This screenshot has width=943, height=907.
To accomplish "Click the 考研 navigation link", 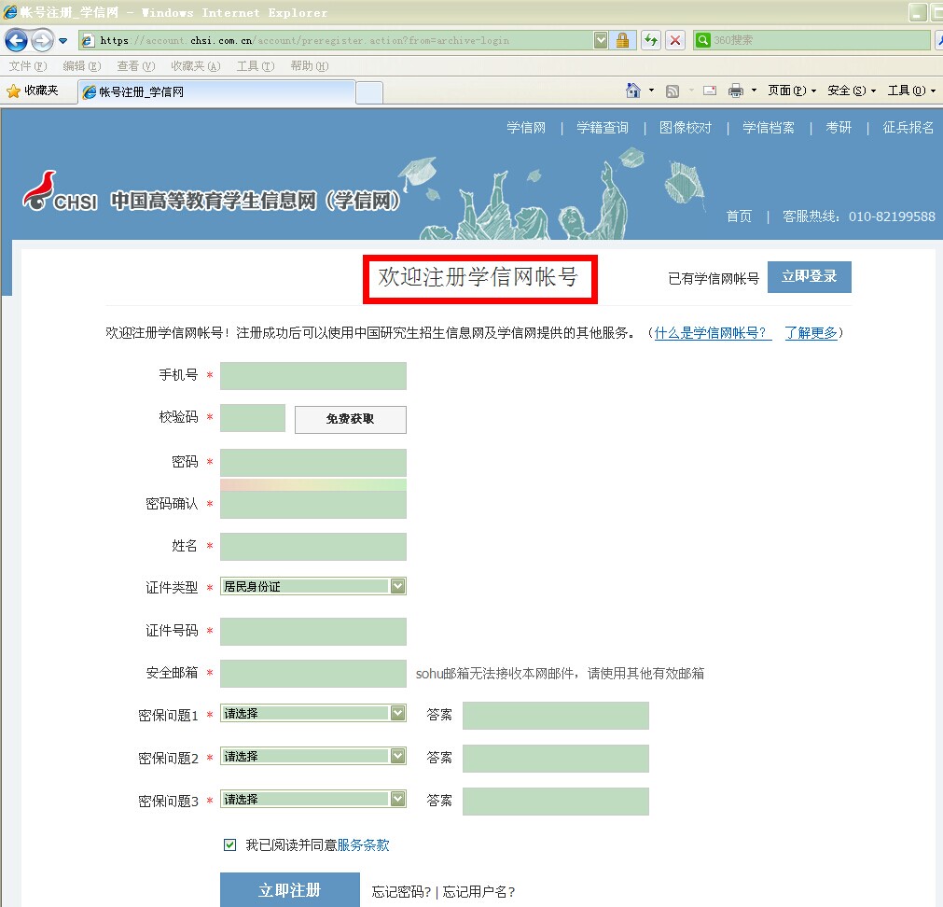I will [x=839, y=128].
